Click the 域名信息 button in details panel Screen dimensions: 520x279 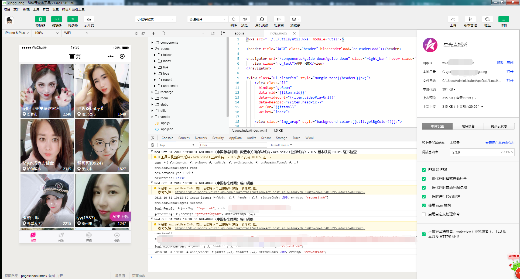[468, 126]
